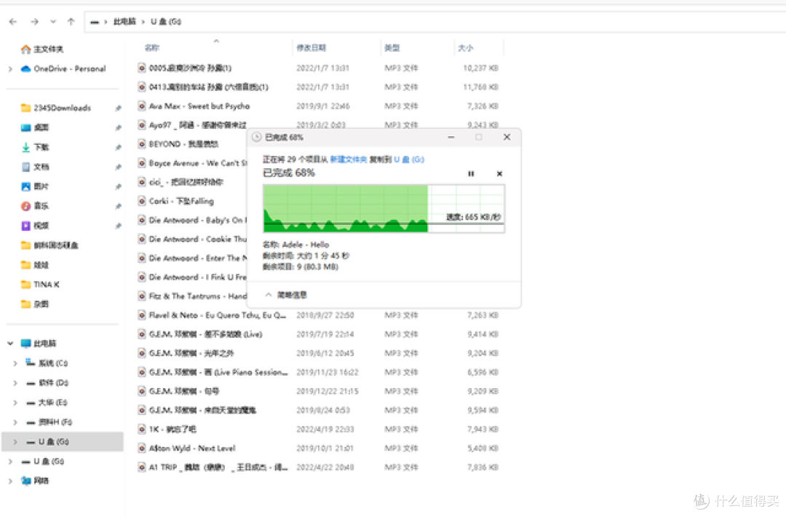Open 2345Downloads folder in sidebar
The width and height of the screenshot is (786, 517).
tap(55, 108)
